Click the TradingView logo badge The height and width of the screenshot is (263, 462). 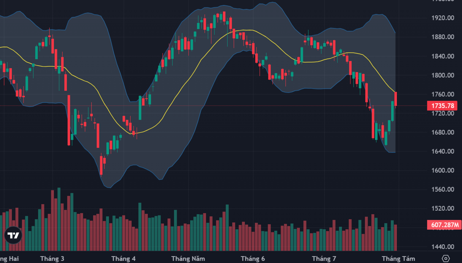14,236
